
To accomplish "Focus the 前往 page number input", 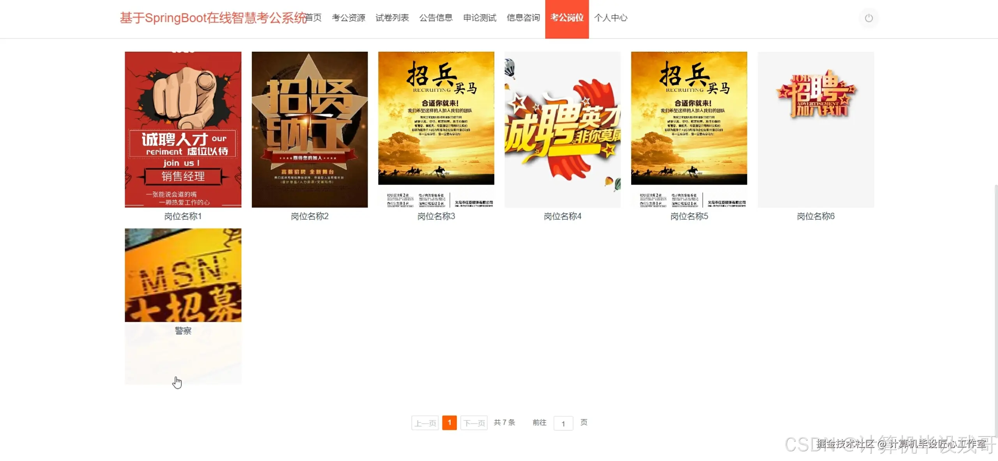I will tap(563, 423).
